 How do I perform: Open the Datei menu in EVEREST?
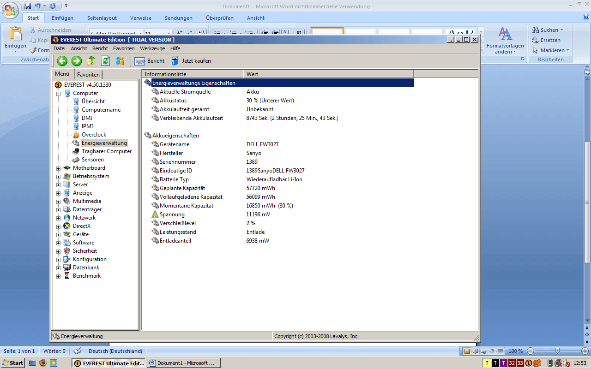[x=60, y=48]
